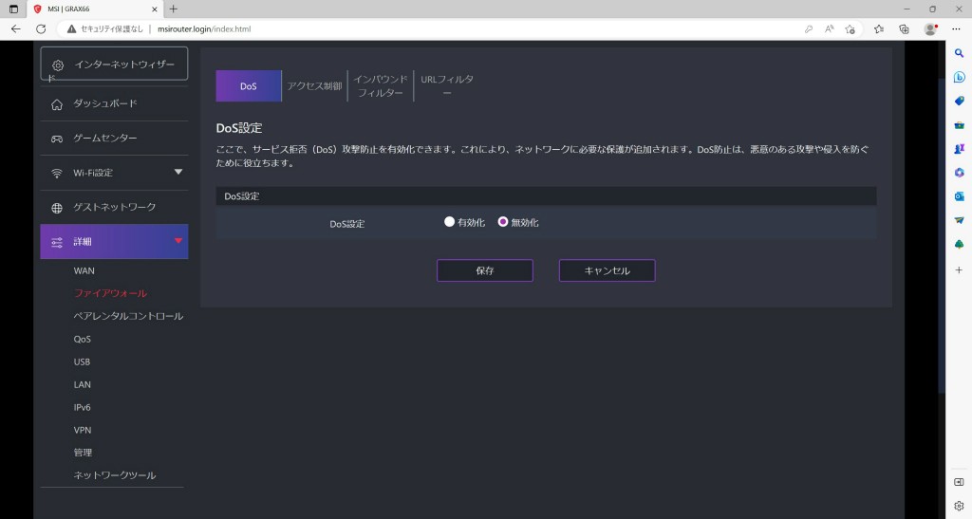This screenshot has width=972, height=519.
Task: Click the tab actions icon at top-left
Action: click(x=13, y=9)
